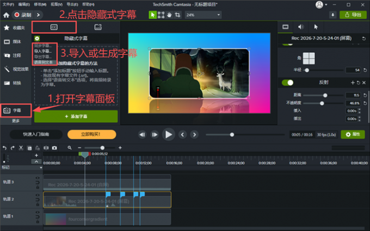Open the user account dropdown
Viewport: 370px width, 231px height.
pos(326,5)
